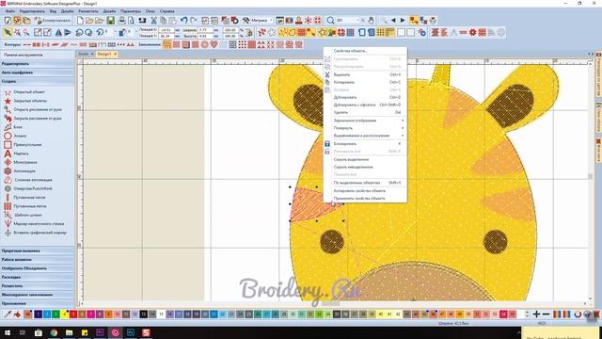Click the New blank design icon
Viewport: 602px width, 339px height.
(x=80, y=21)
